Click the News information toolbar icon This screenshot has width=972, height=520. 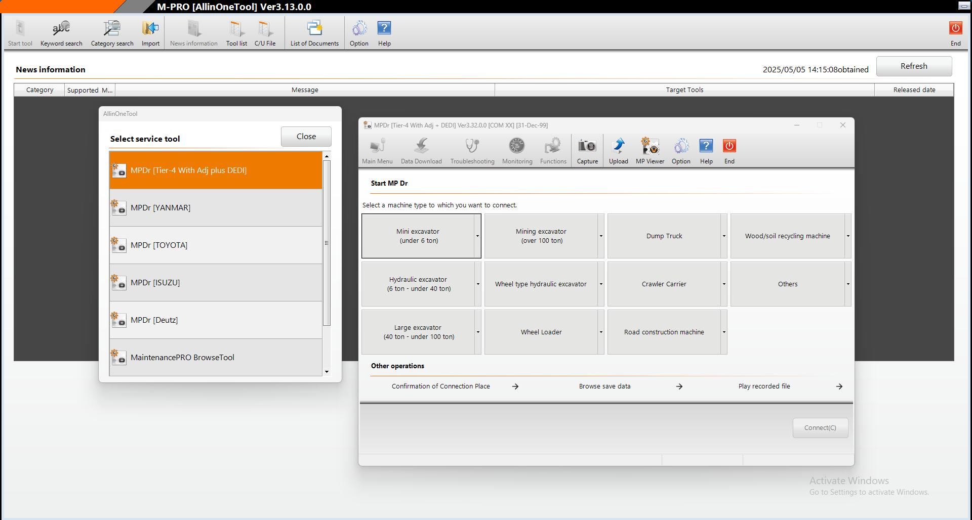tap(194, 33)
